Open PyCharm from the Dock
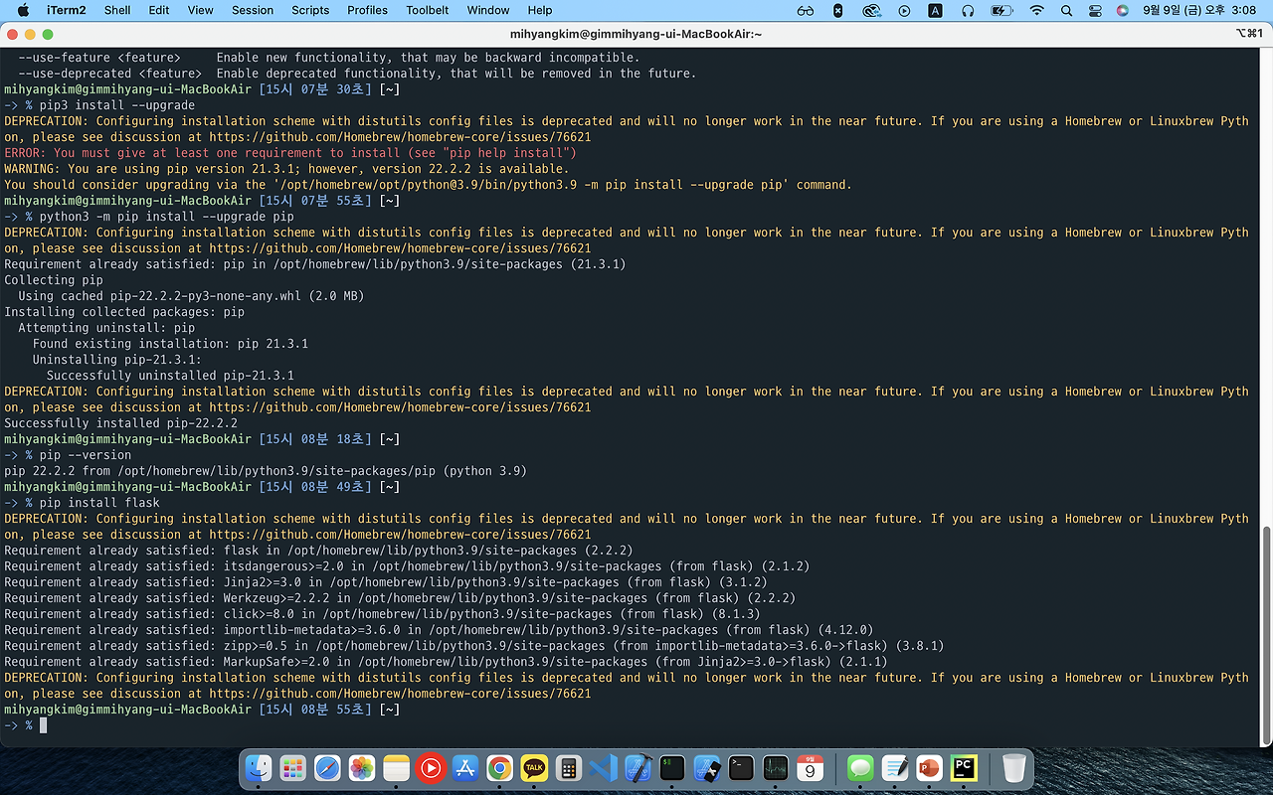 point(963,768)
